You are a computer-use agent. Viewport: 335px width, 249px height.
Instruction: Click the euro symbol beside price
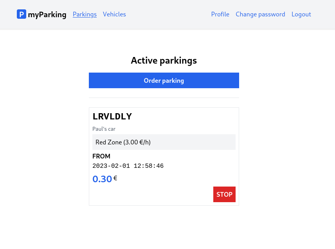click(x=115, y=178)
